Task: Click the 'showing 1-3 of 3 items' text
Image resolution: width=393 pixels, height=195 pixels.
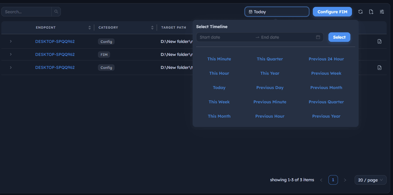Action: 292,180
